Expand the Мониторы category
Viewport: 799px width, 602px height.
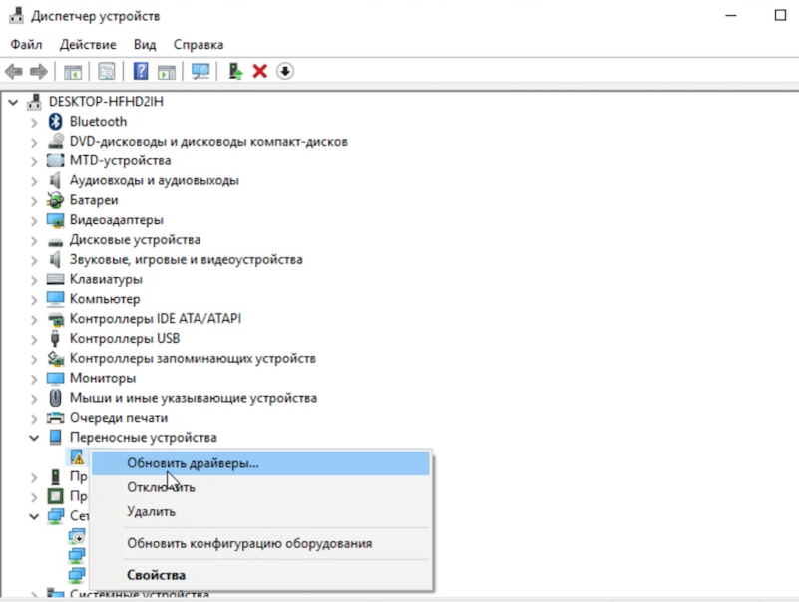[34, 379]
